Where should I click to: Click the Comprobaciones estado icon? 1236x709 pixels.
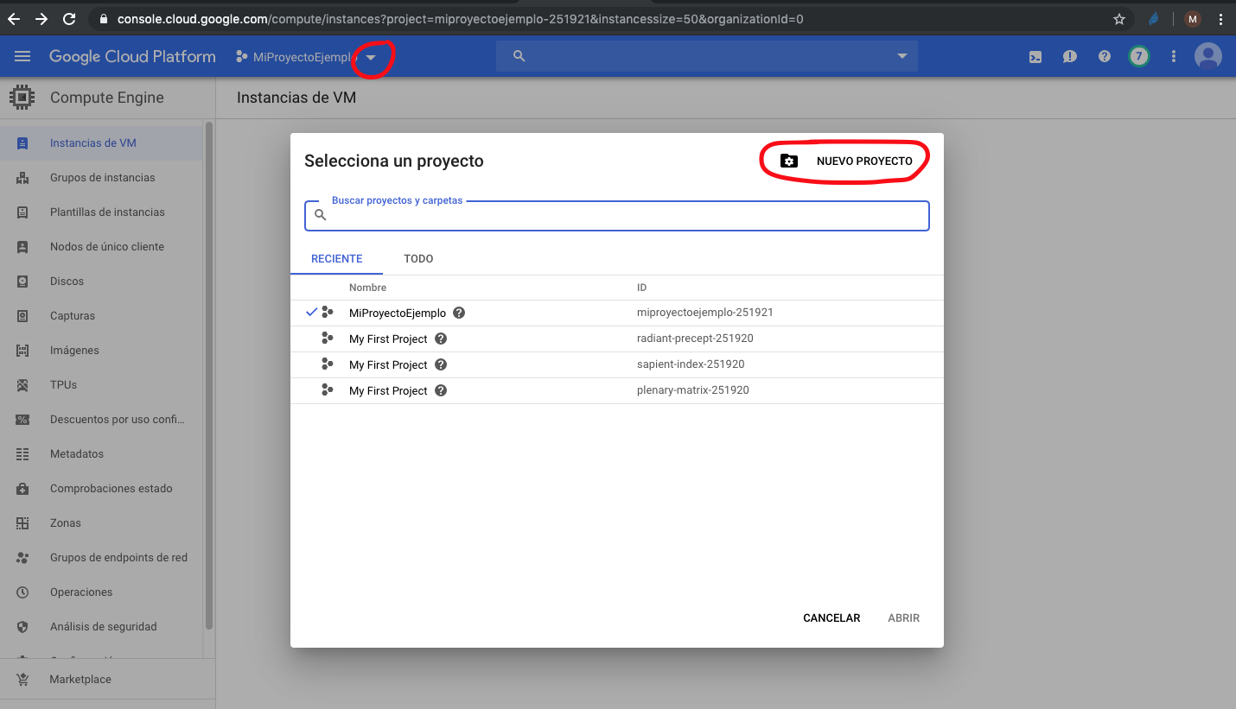(22, 489)
